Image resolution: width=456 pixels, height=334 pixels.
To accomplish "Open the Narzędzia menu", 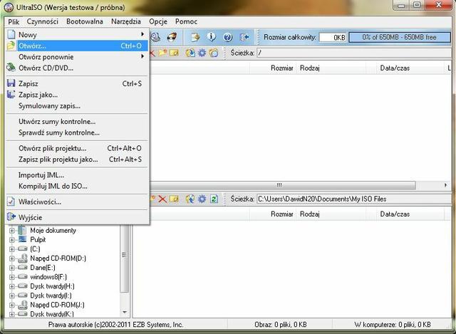I will 126,21.
